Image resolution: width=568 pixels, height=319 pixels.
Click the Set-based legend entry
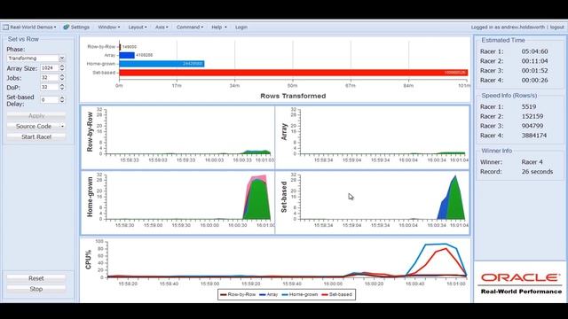[336, 294]
